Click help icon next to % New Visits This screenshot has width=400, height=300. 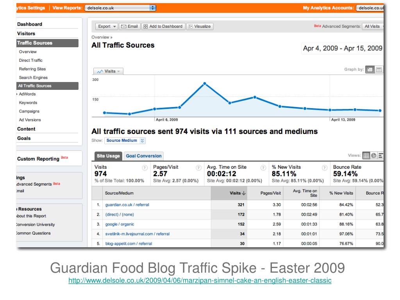point(325,168)
